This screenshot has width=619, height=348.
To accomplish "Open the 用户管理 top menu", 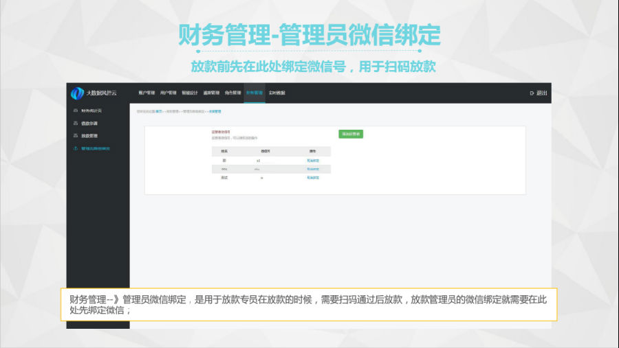I will click(168, 93).
